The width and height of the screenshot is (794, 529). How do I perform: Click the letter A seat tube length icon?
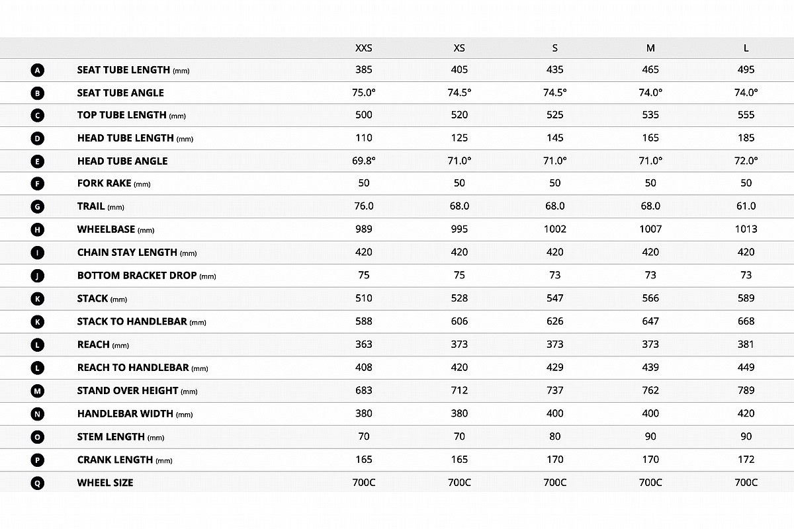point(38,70)
